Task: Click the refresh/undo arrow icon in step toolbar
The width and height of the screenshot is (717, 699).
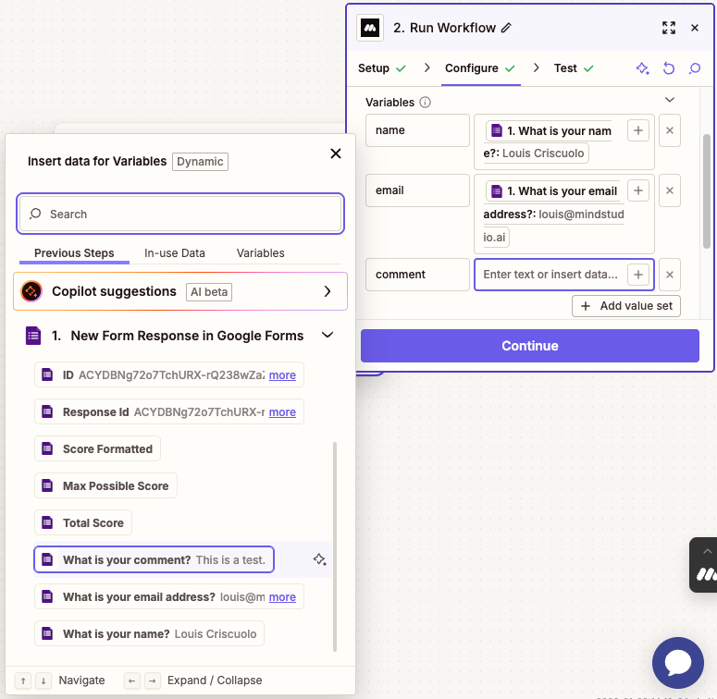Action: click(x=669, y=68)
